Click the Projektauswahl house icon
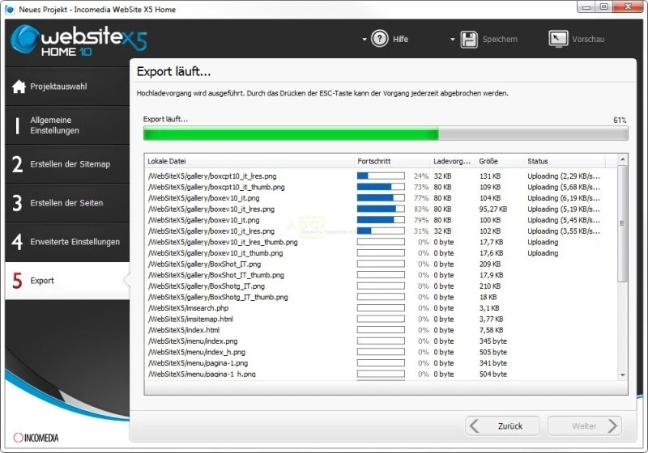 19,87
